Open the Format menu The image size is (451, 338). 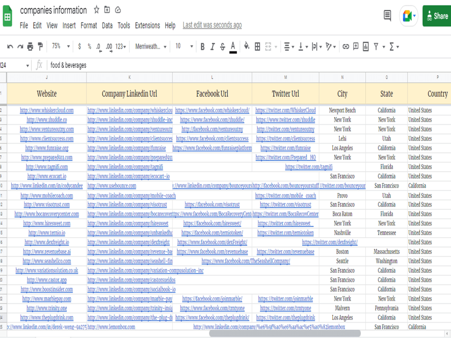coord(88,26)
